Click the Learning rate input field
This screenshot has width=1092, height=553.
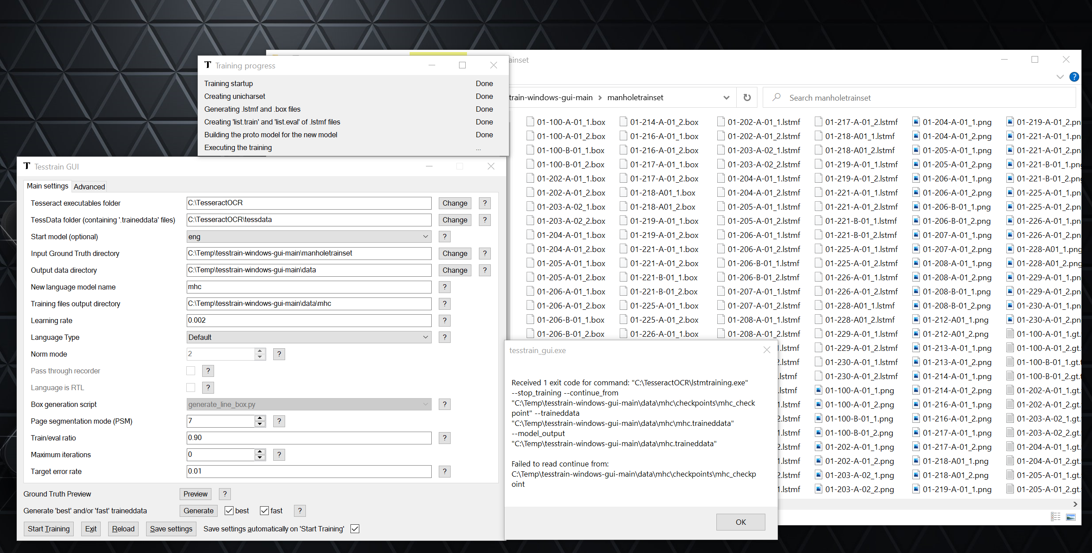coord(309,320)
